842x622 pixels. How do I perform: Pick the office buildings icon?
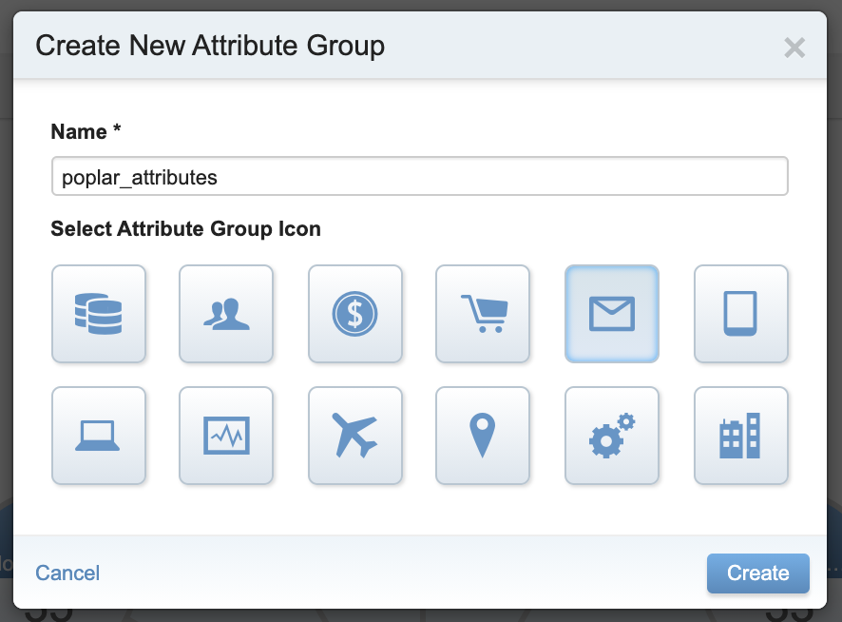coord(740,436)
